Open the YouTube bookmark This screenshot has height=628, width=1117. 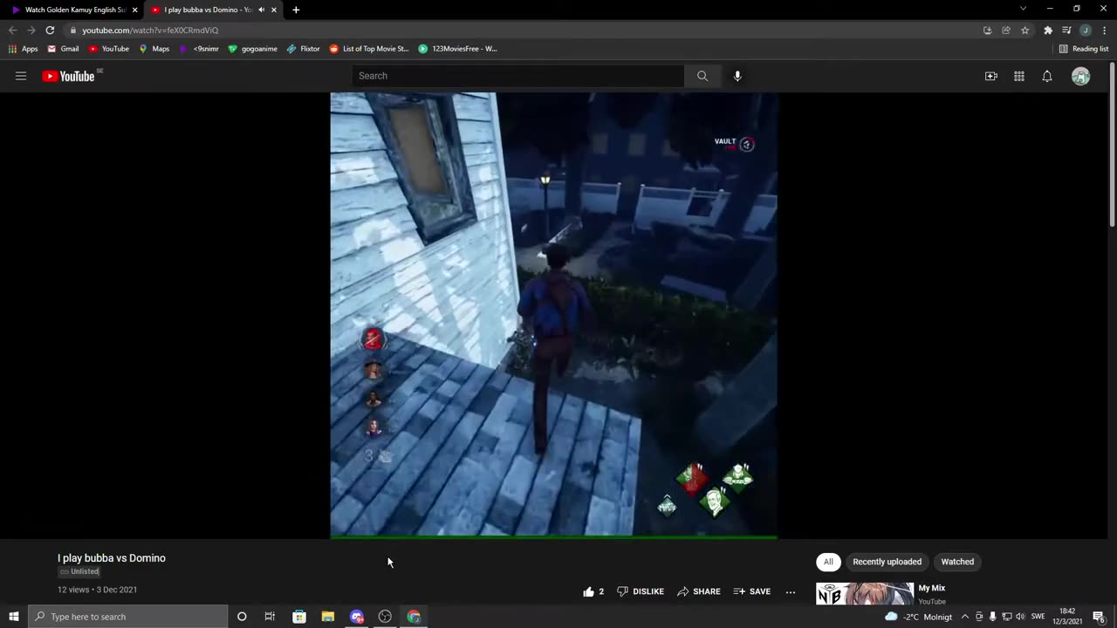pyautogui.click(x=109, y=49)
